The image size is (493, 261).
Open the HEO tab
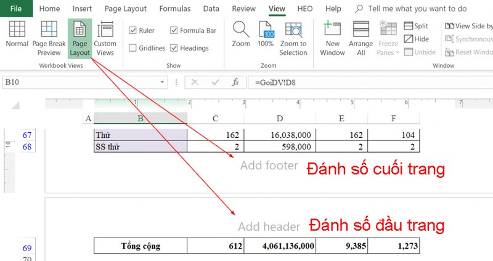tap(305, 9)
